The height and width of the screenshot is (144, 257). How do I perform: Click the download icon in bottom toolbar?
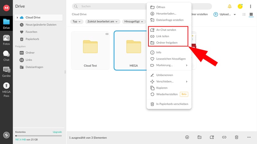(x=187, y=137)
